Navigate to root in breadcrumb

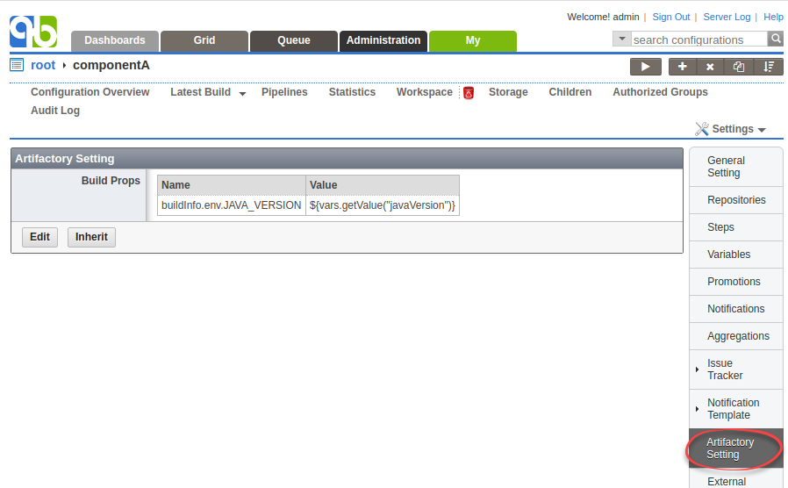coord(43,65)
